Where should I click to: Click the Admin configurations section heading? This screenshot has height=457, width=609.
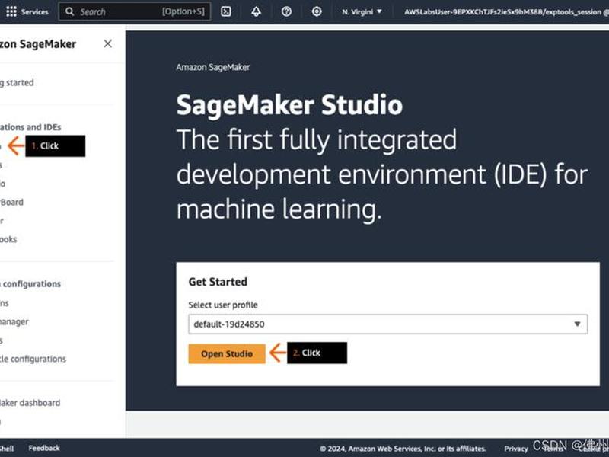pyautogui.click(x=30, y=283)
